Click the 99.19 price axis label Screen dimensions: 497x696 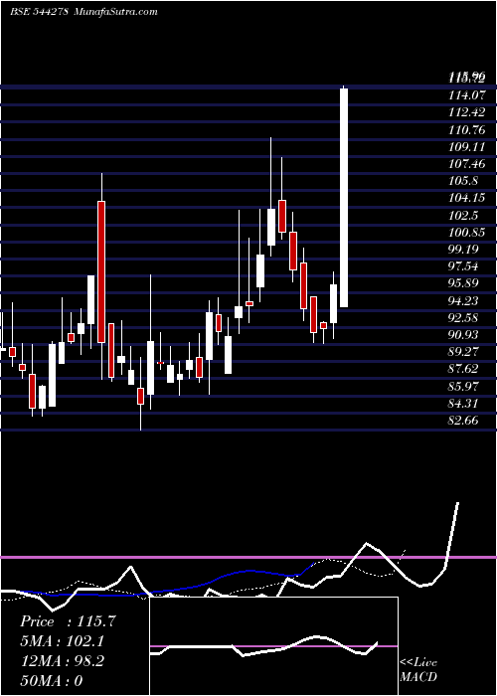point(464,250)
